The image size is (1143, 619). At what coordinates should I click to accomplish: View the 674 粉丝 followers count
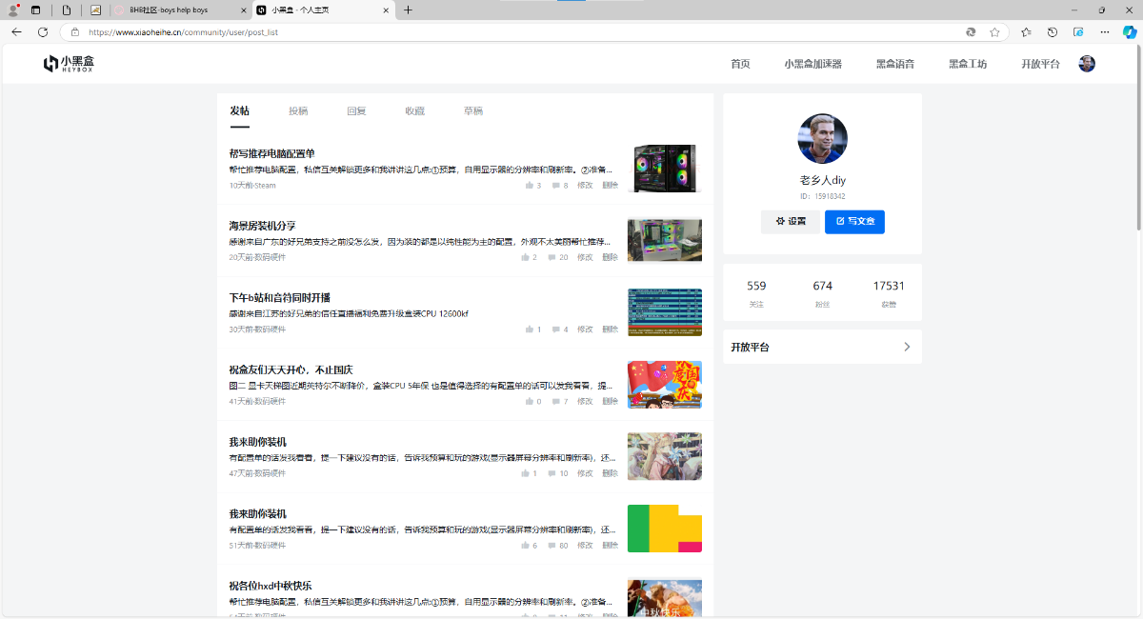click(822, 294)
